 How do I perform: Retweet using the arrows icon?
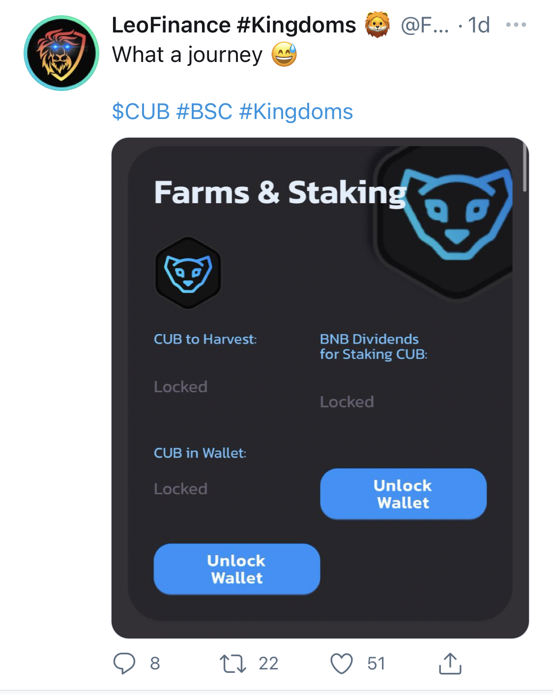(x=233, y=663)
